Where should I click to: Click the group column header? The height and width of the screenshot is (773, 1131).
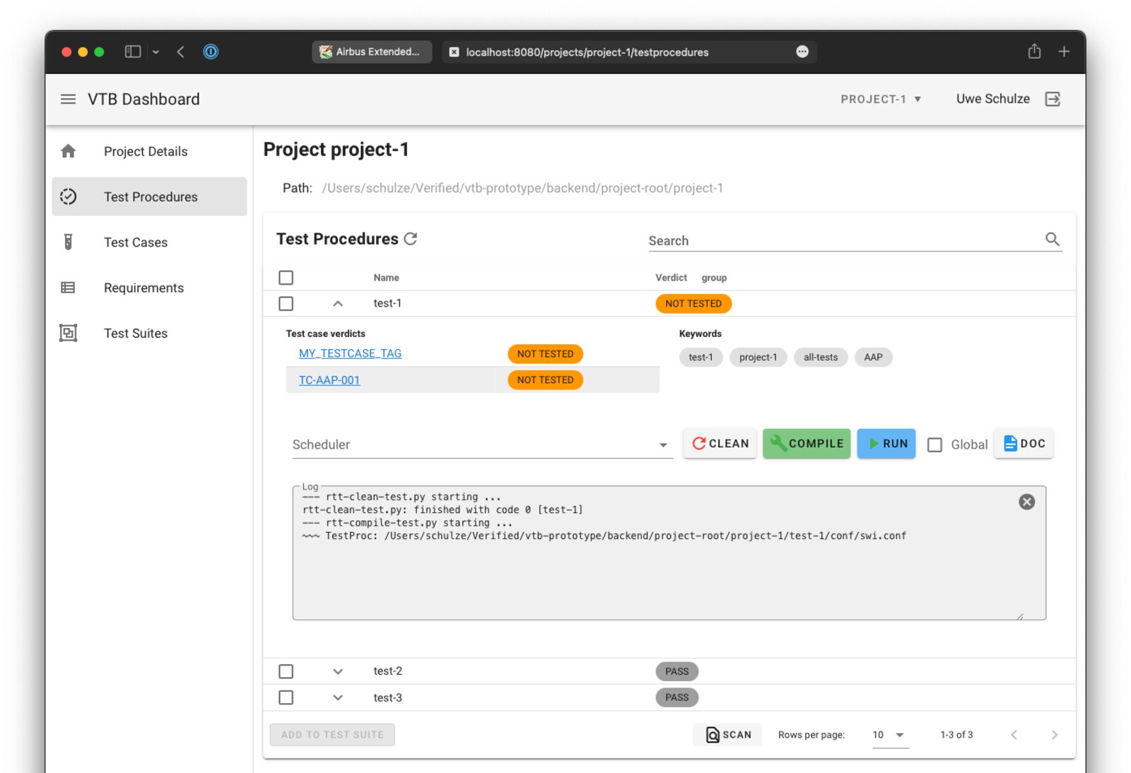tap(714, 278)
